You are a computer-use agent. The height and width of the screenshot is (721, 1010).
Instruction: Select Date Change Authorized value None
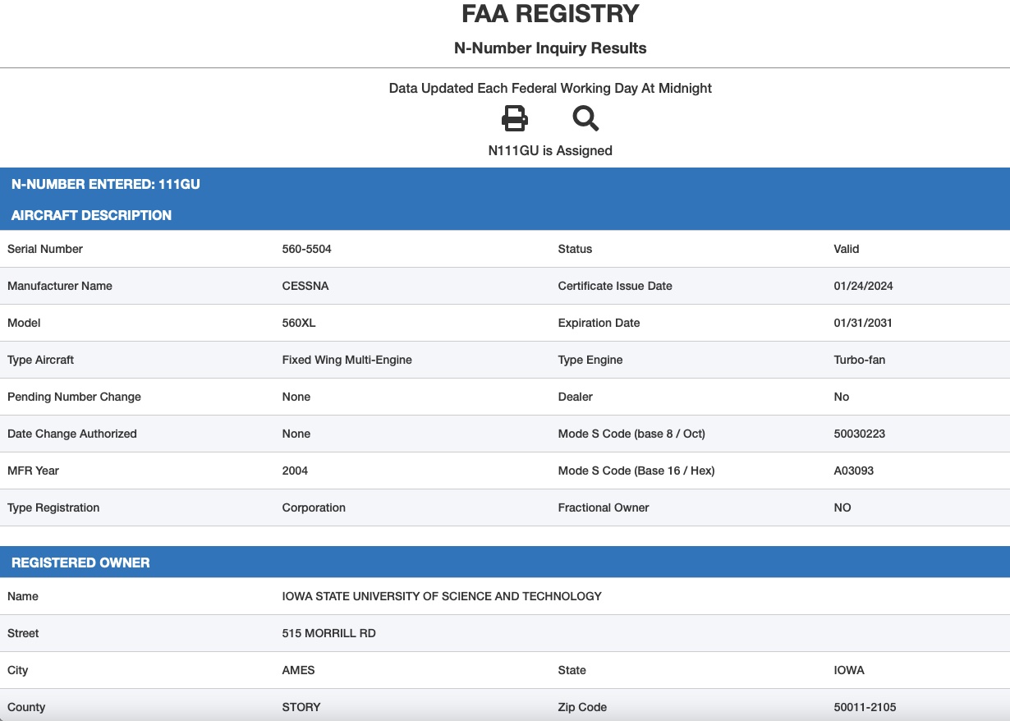296,434
